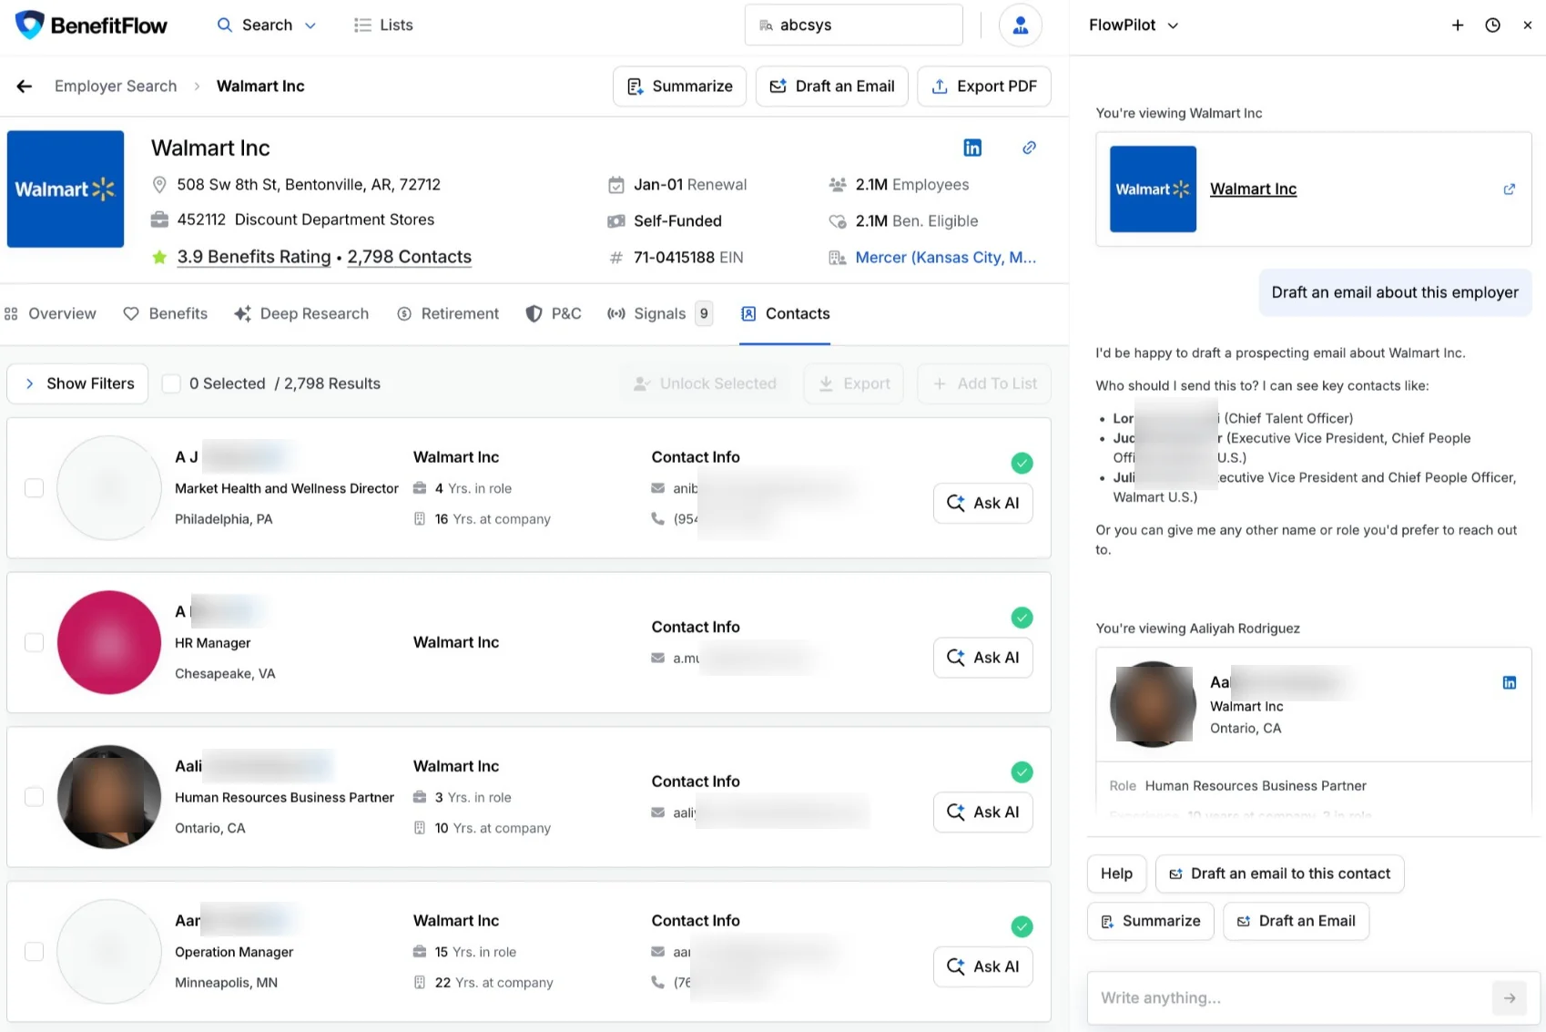Click the Unlock Selected button
1546x1032 pixels.
[x=706, y=383]
